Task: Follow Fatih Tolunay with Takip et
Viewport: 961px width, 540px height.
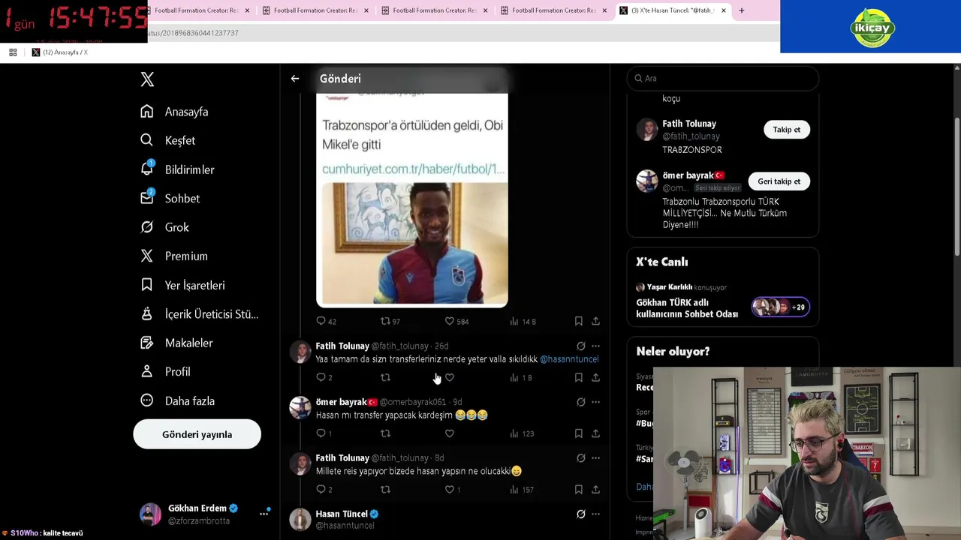Action: tap(786, 130)
